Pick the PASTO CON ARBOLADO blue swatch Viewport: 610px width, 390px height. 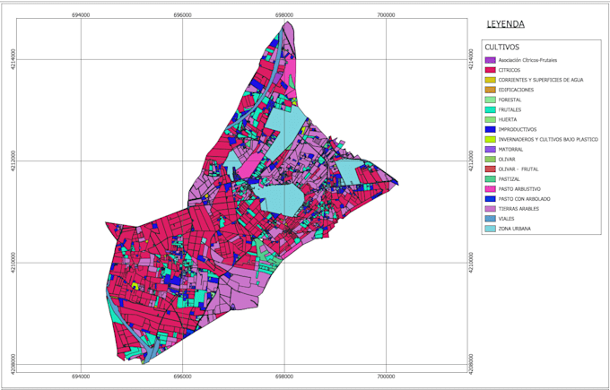(x=490, y=199)
